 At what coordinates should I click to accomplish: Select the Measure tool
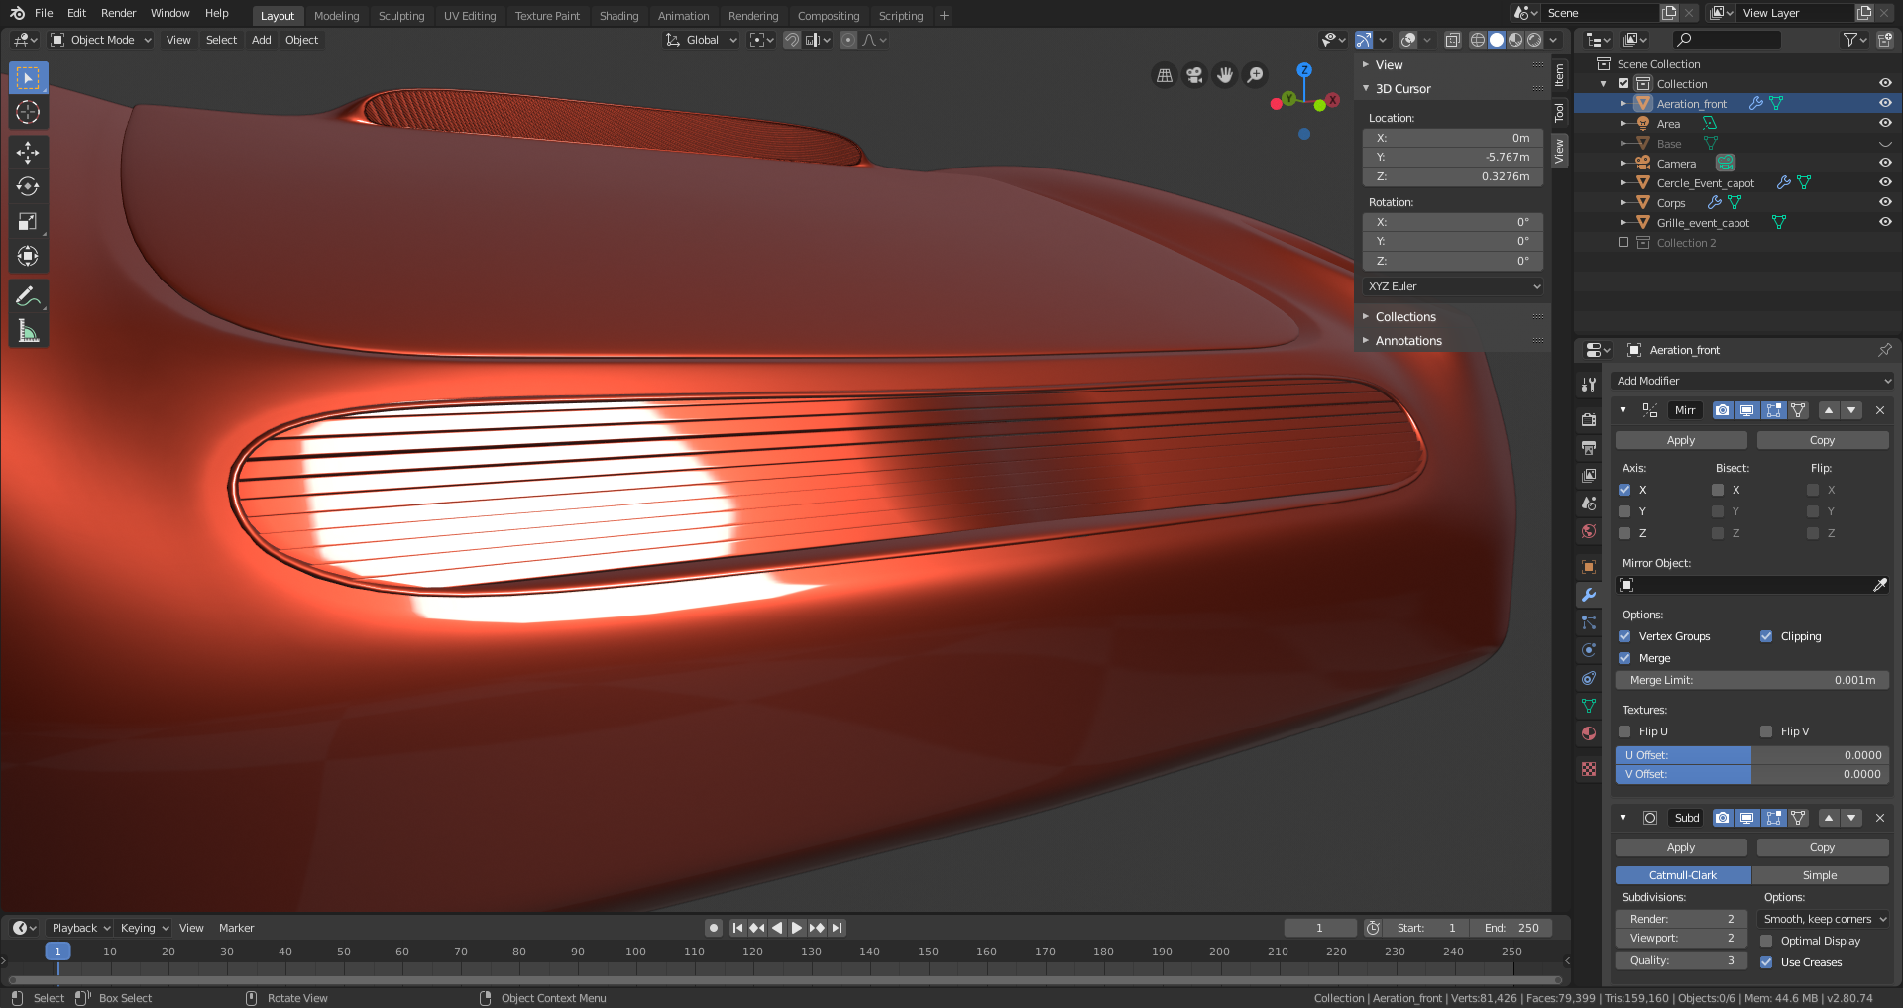28,332
